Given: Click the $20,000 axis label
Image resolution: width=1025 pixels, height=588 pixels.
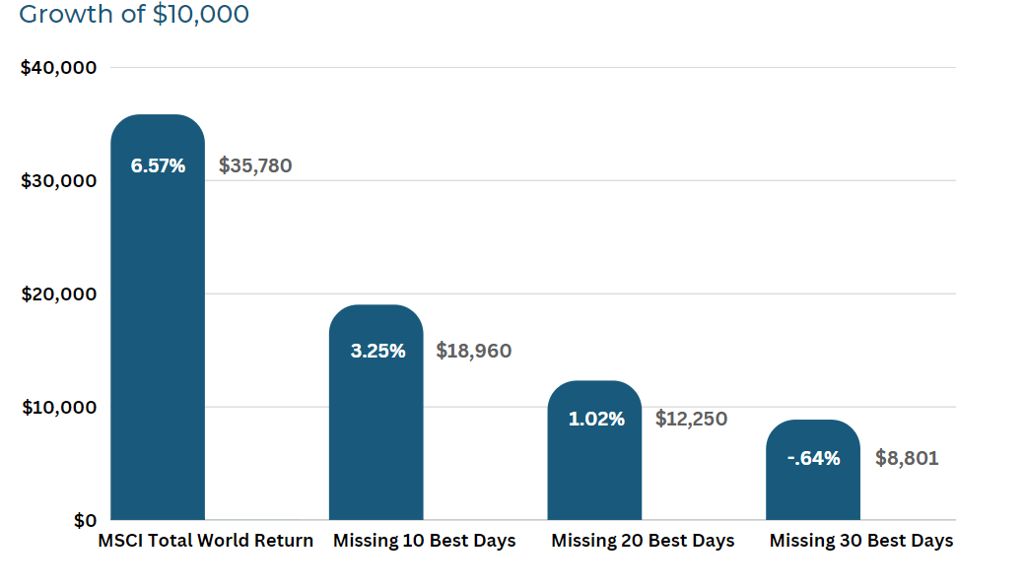Looking at the screenshot, I should 59,294.
